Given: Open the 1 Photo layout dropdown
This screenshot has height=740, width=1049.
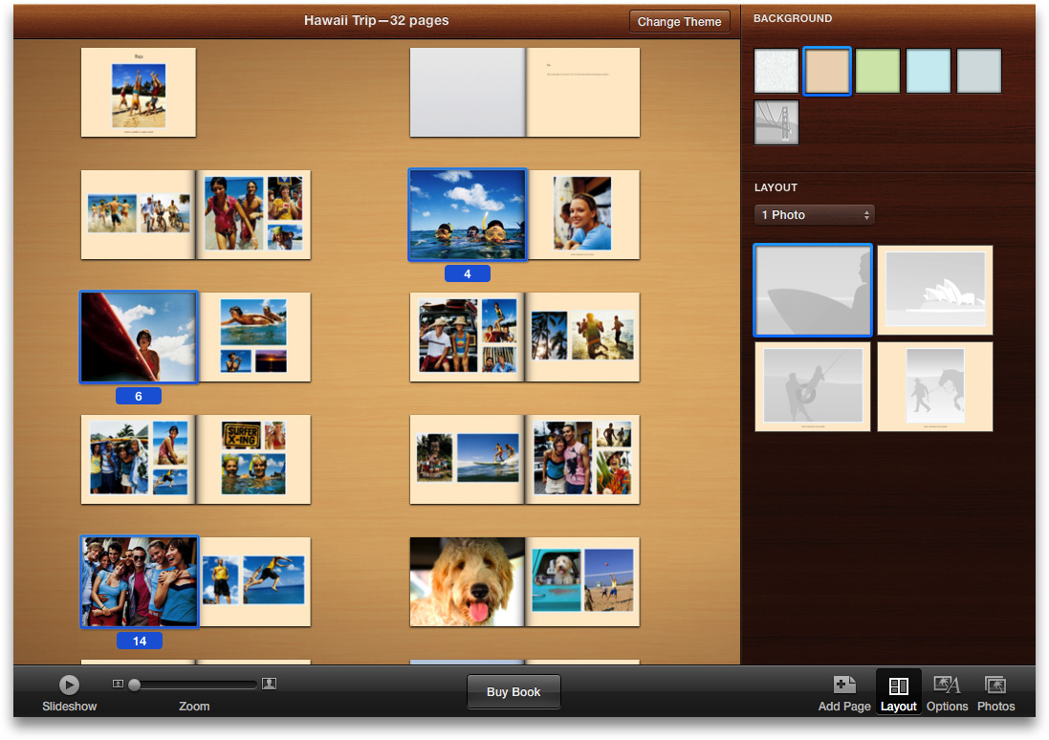Looking at the screenshot, I should point(814,215).
